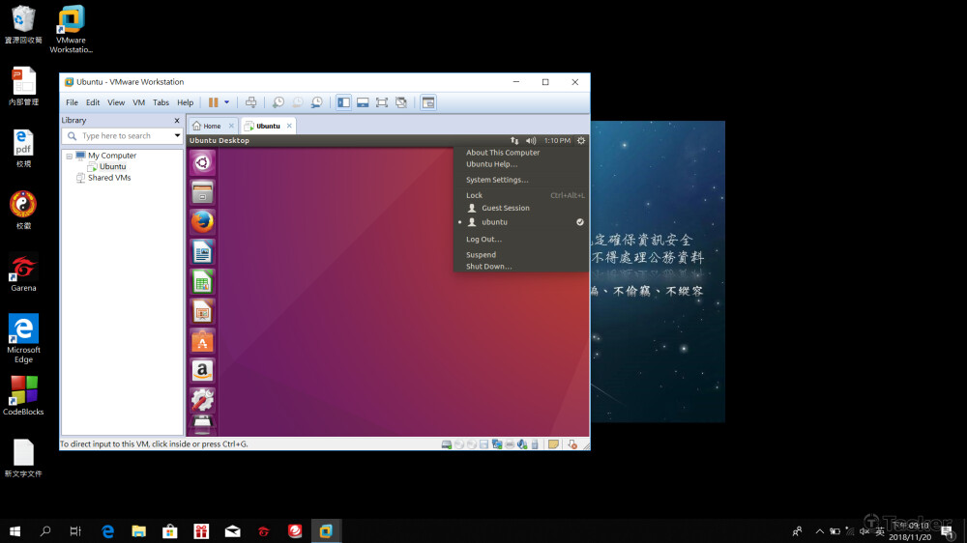
Task: Open LibreOffice Calc from the launcher
Action: tap(202, 282)
